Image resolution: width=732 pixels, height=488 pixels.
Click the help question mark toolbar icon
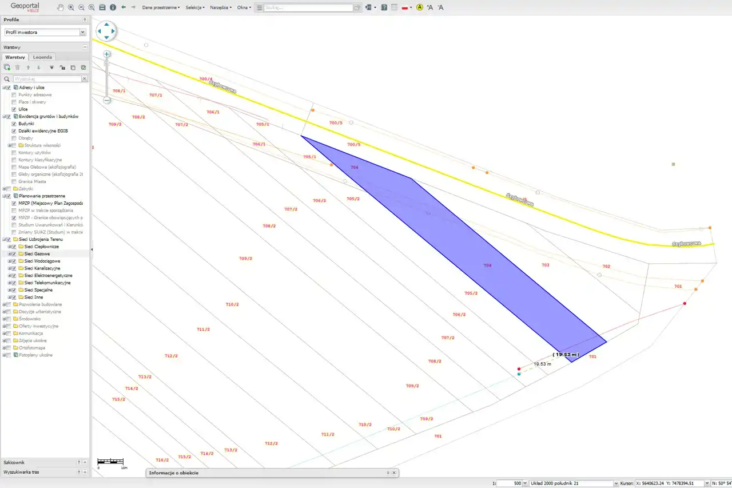point(384,7)
